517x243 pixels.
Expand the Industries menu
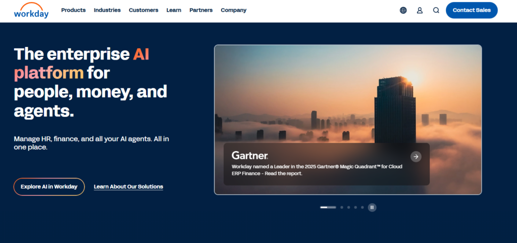click(x=107, y=10)
